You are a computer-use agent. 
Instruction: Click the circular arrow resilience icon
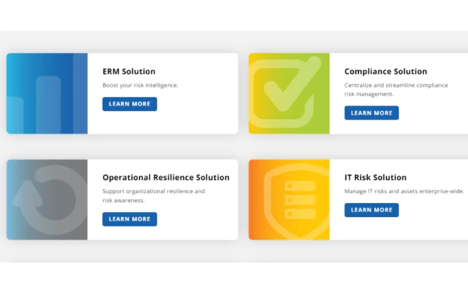point(48,199)
